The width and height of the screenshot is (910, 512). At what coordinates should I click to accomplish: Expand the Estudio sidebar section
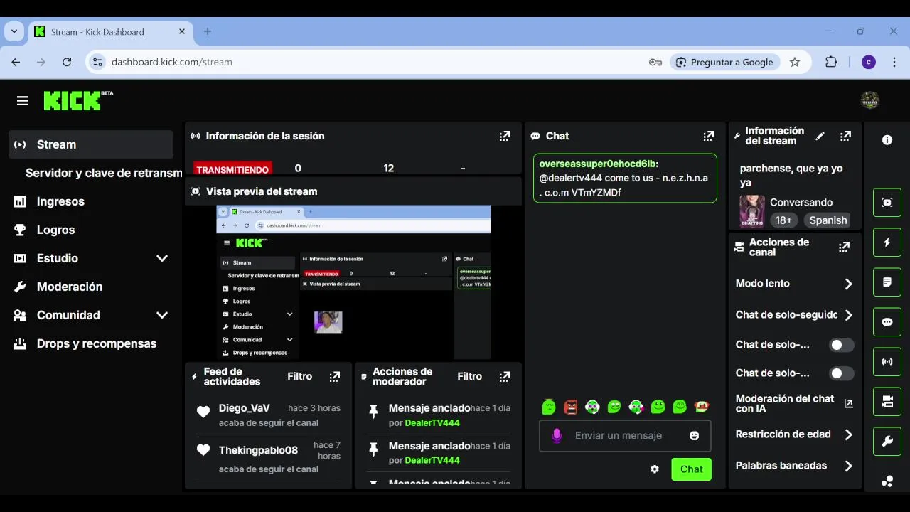162,258
